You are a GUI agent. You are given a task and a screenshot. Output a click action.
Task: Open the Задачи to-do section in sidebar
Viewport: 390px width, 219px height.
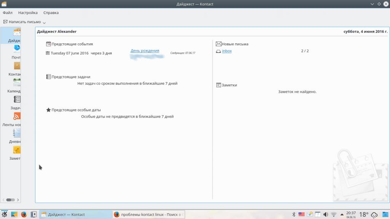pyautogui.click(x=11, y=103)
